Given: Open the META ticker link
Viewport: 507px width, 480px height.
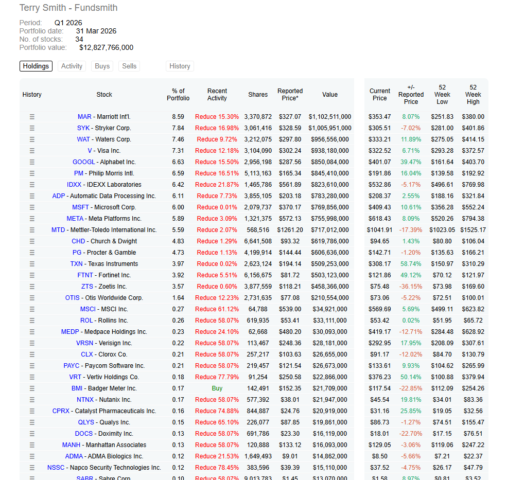Looking at the screenshot, I should coord(75,219).
